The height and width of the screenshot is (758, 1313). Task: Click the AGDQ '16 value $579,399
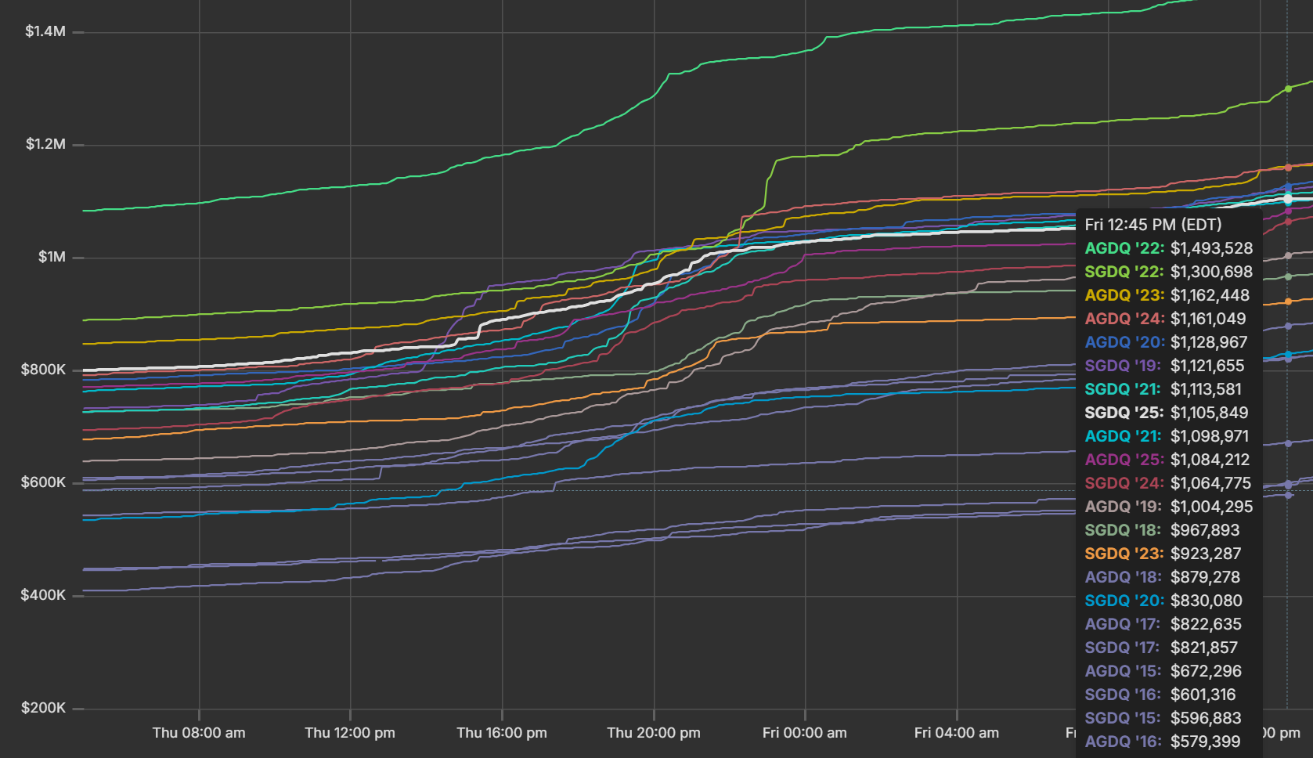tap(1206, 742)
